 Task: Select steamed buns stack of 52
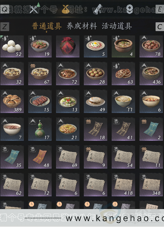click(x=12, y=46)
